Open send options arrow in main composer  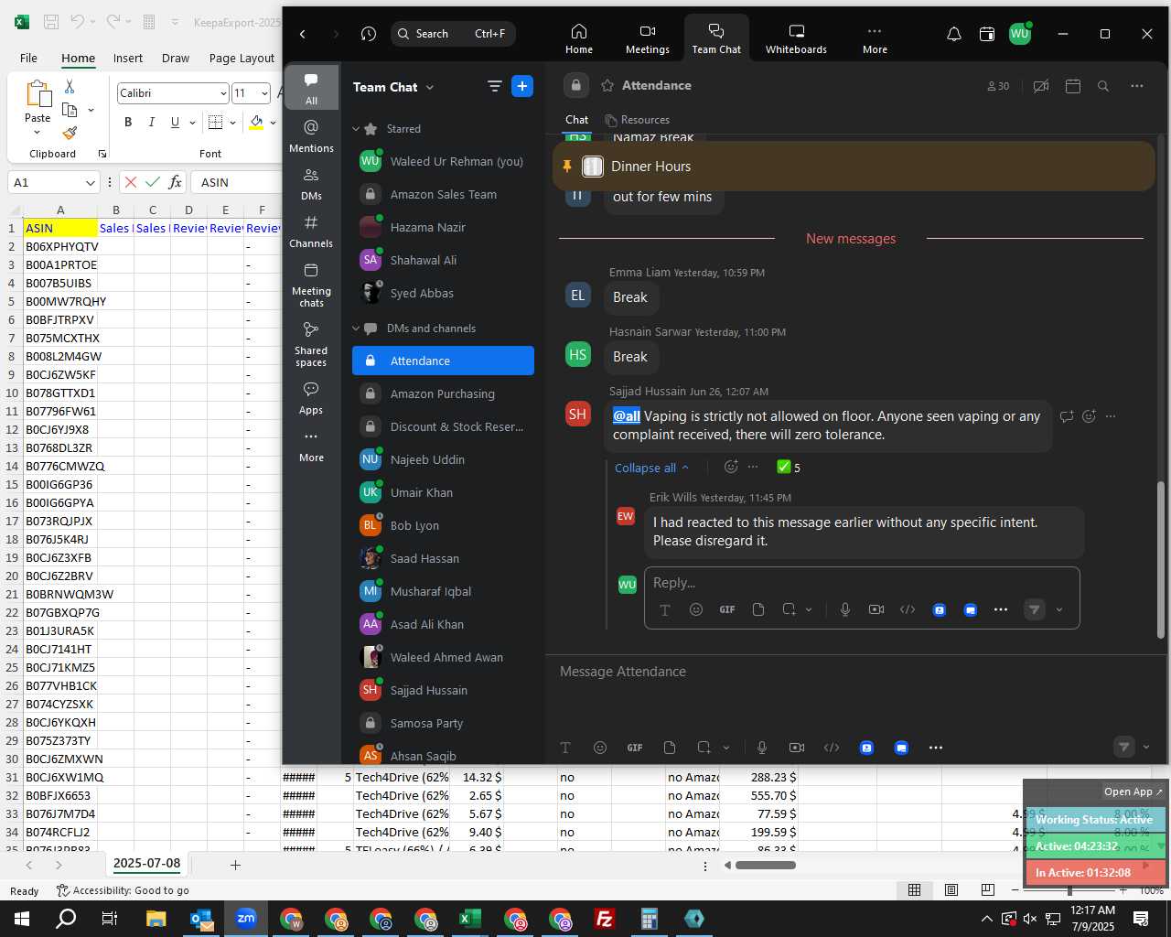coord(1146,748)
